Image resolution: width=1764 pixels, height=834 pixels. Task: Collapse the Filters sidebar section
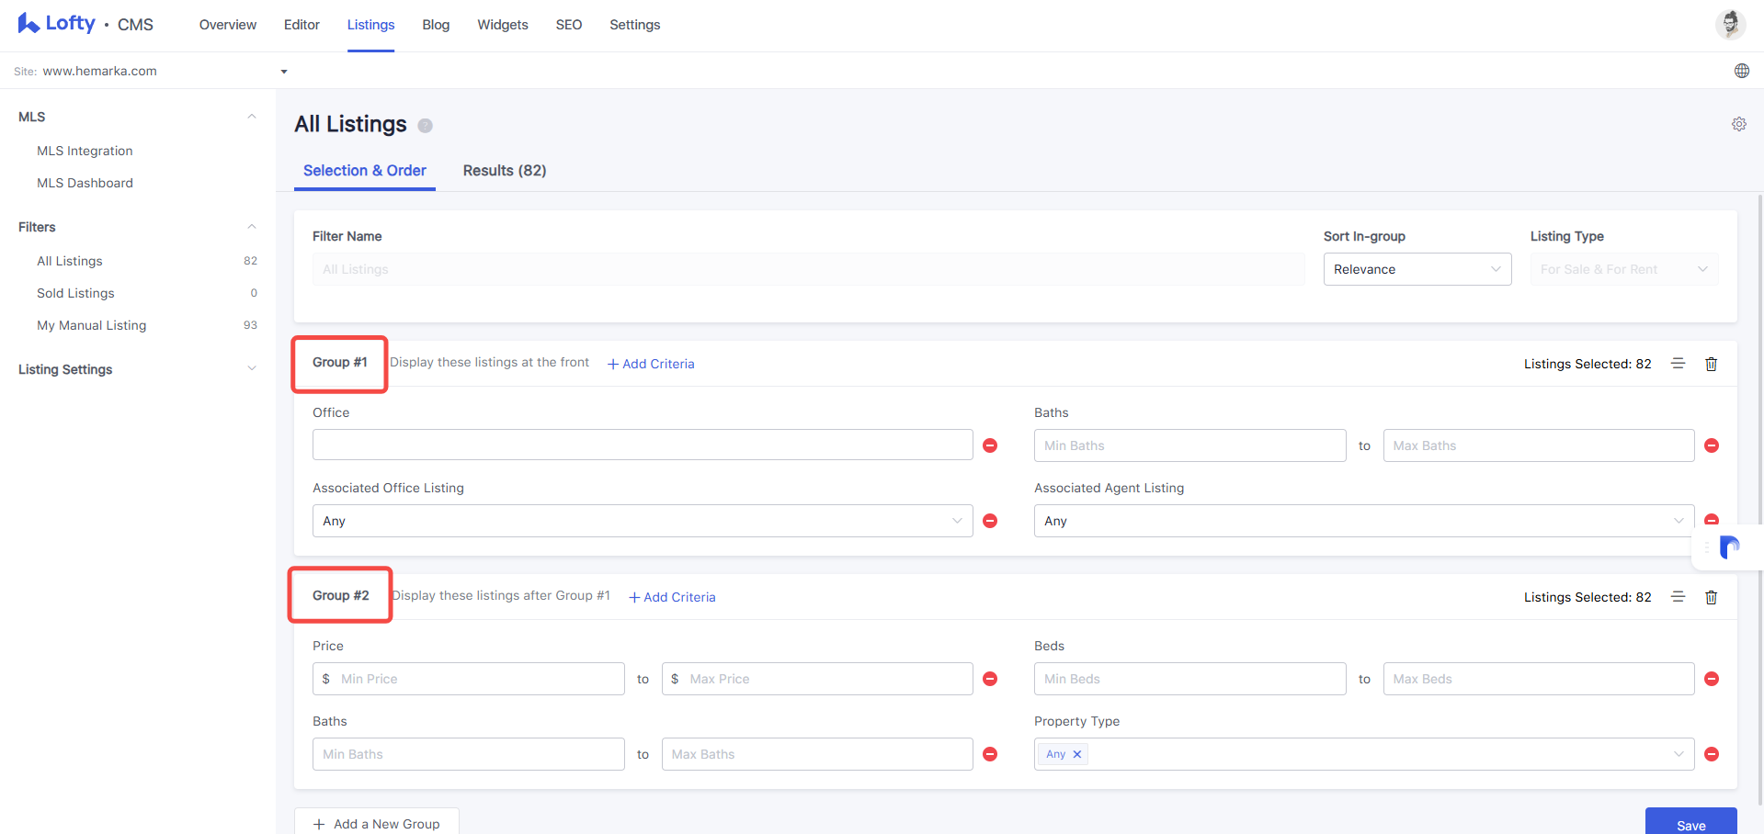[252, 227]
